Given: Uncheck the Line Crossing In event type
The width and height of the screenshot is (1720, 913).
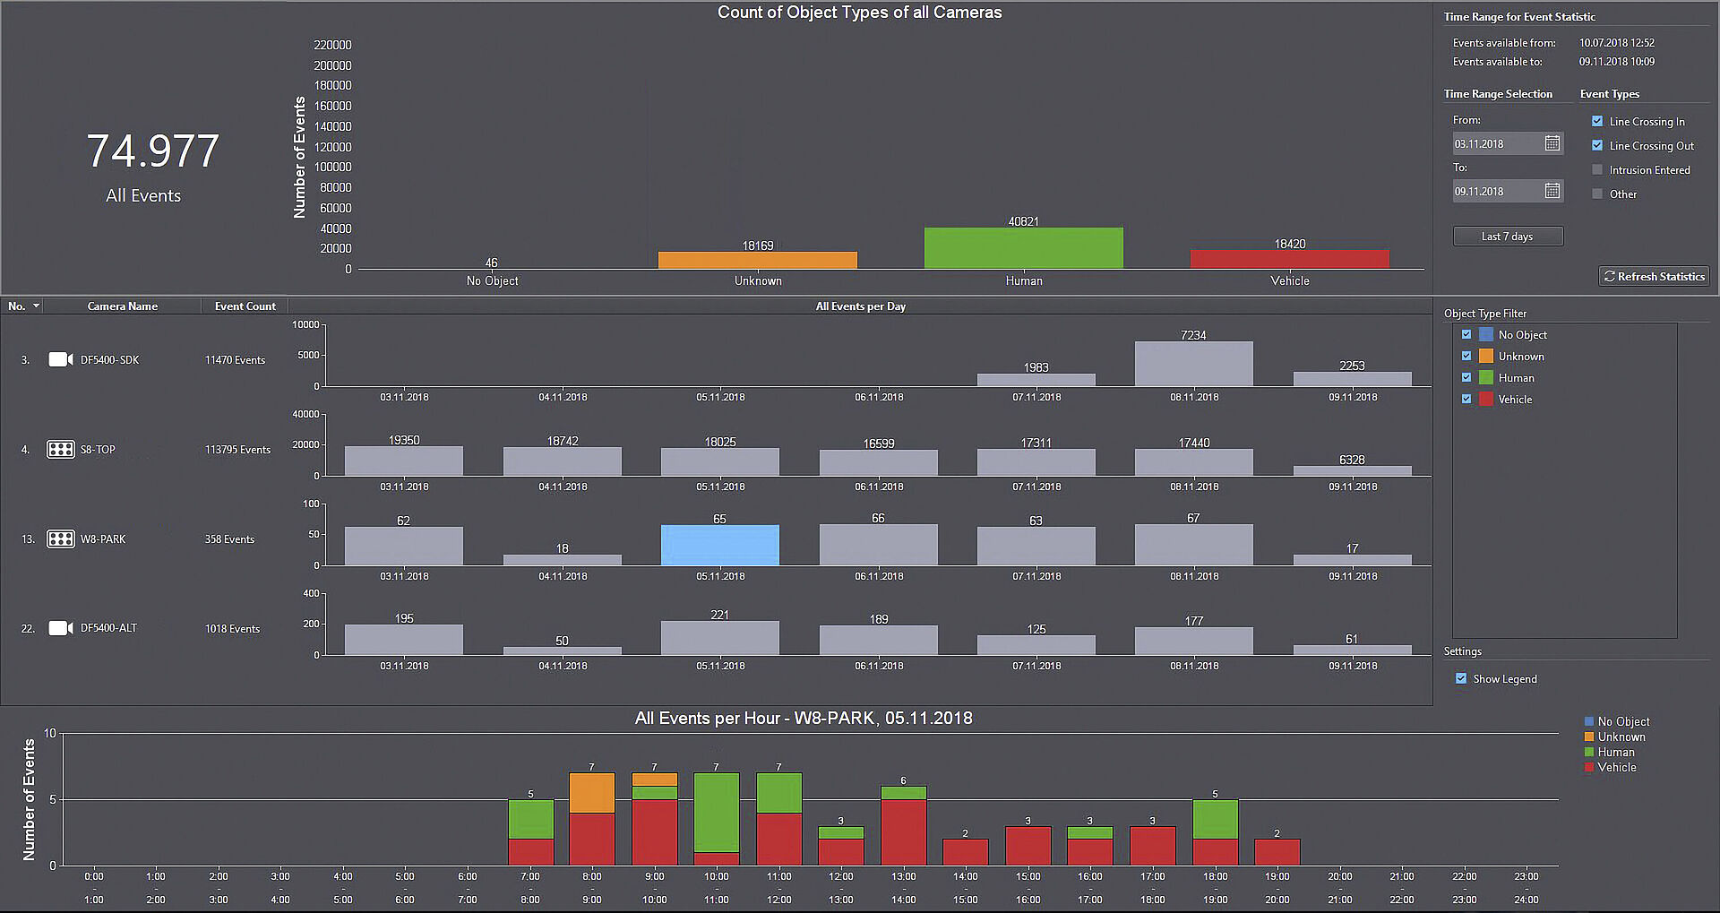Looking at the screenshot, I should (x=1597, y=121).
